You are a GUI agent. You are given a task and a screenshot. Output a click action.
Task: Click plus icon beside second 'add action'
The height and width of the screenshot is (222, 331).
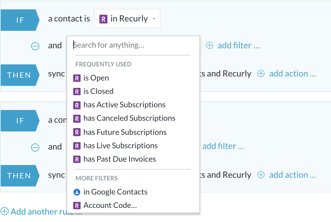coord(261,175)
